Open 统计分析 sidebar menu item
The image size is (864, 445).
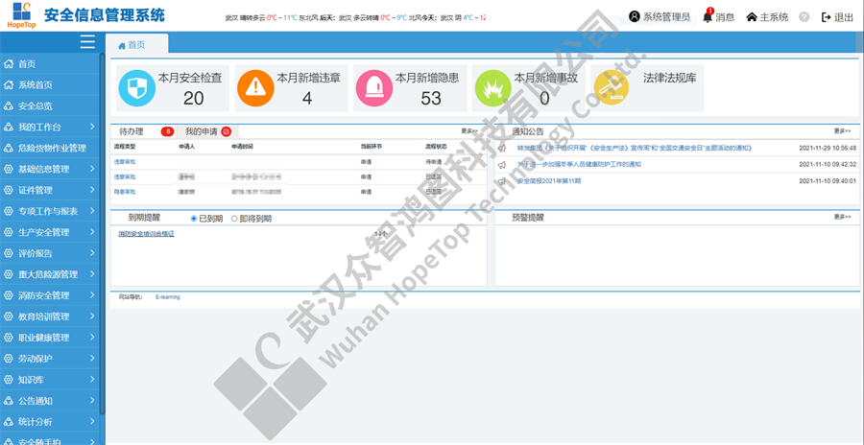(50, 422)
